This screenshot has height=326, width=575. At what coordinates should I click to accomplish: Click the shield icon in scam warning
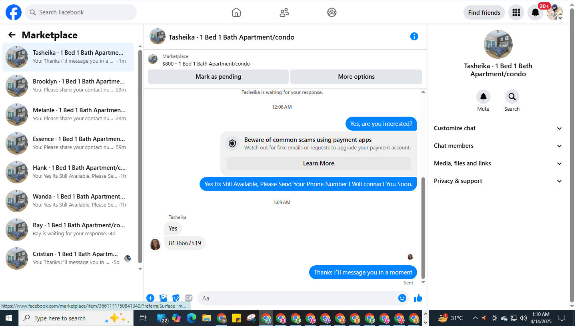pyautogui.click(x=232, y=143)
